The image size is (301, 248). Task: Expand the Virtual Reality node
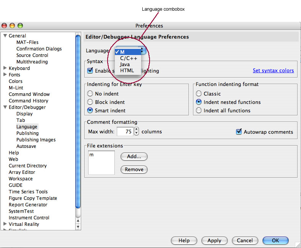click(5, 224)
